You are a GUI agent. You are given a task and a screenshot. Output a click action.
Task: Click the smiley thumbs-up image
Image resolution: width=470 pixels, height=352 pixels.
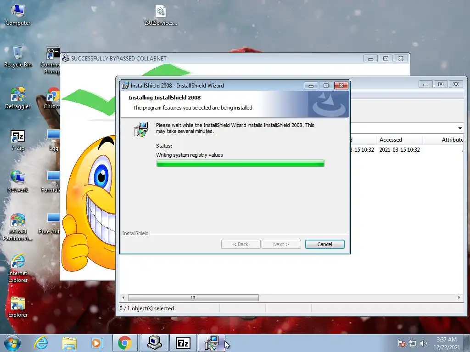(x=89, y=203)
